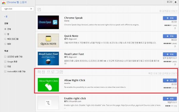Enable the 오프라인 실행 가능 checkbox
The image size is (179, 112).
click(5, 57)
